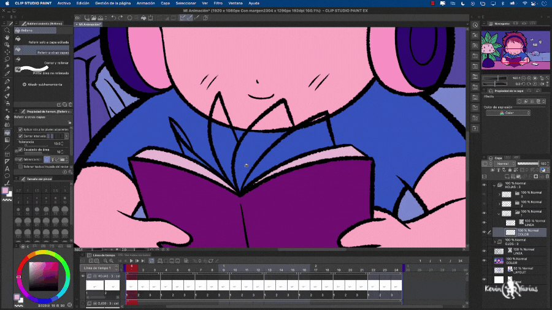Select 'Referir a otras capas' sub tool
This screenshot has height=310, width=552.
(x=42, y=51)
